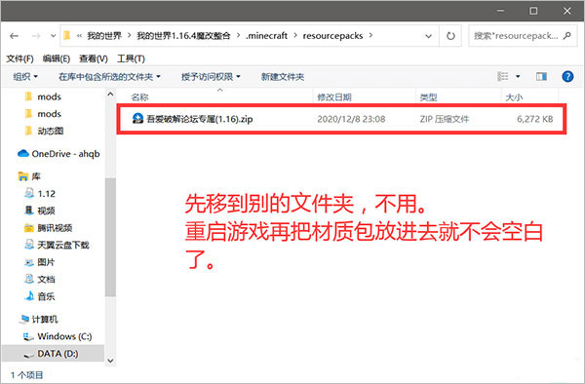Click the Windows (C:) drive icon

28,336
